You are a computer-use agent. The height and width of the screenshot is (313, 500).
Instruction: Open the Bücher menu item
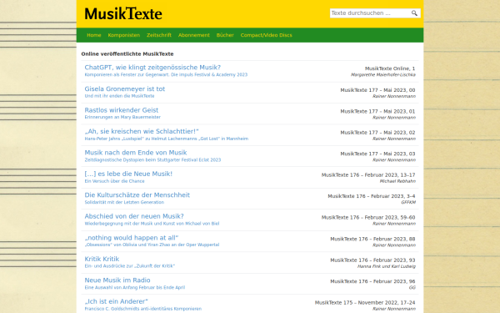(x=225, y=35)
